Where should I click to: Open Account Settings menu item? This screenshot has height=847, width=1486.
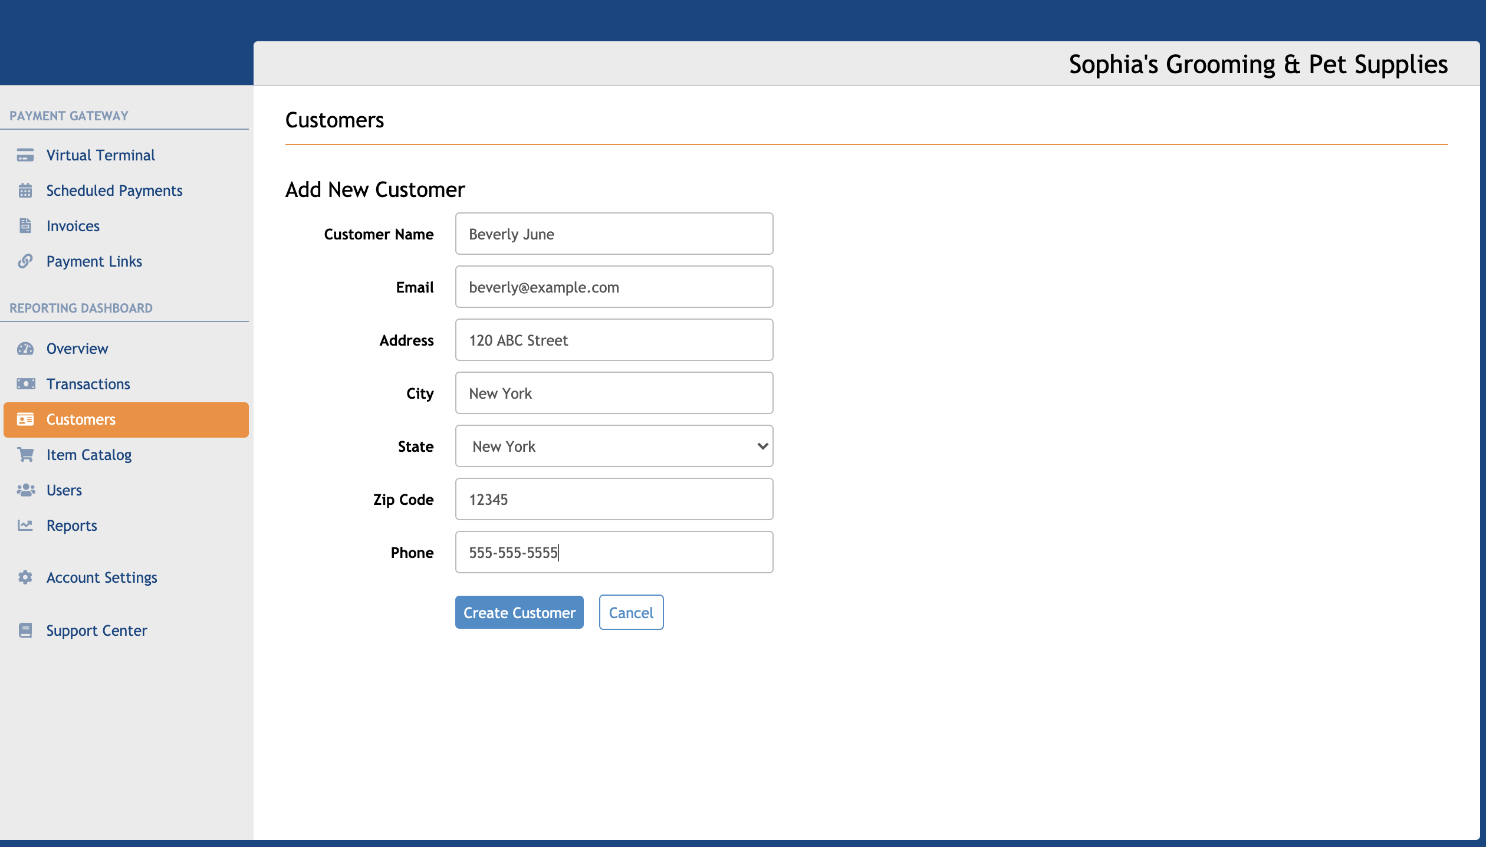click(102, 577)
